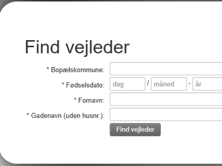Click the asterisk before Bopælskommune
The height and width of the screenshot is (166, 222).
(48, 69)
